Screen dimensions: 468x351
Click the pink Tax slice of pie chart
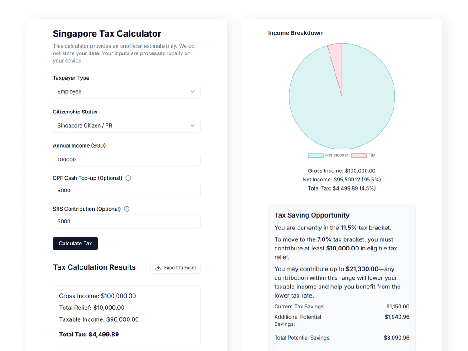[x=336, y=59]
